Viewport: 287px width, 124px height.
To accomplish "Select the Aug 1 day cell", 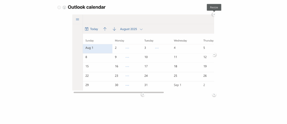I will point(98,49).
